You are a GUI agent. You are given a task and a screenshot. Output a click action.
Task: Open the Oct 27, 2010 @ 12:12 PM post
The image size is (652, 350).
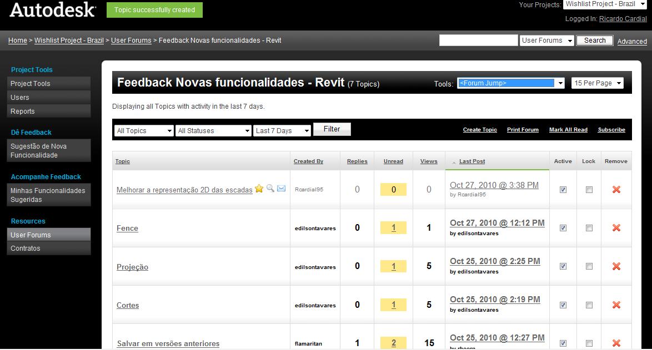point(497,223)
